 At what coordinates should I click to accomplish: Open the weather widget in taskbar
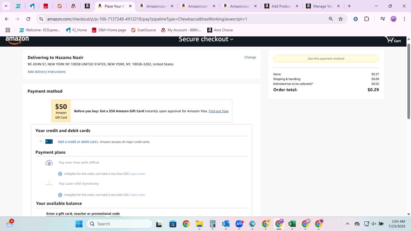[x=10, y=223]
